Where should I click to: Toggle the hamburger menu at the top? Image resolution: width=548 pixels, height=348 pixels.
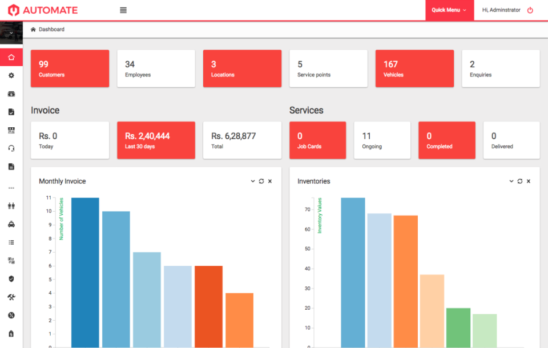tap(123, 10)
